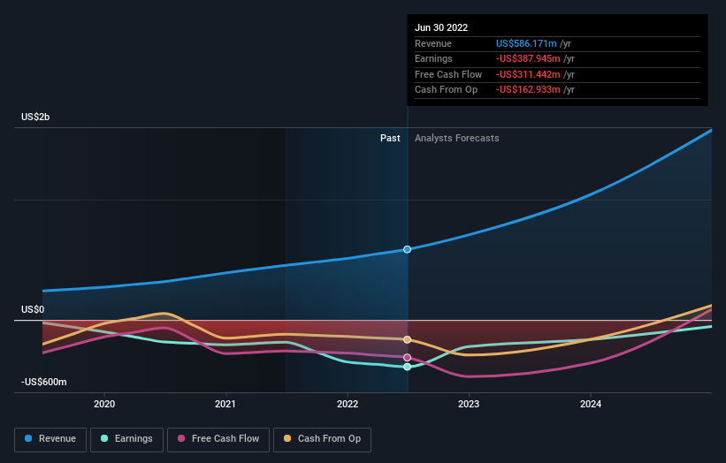This screenshot has width=726, height=463.
Task: Click the Free Cash Flow pink data point
Action: 407,358
